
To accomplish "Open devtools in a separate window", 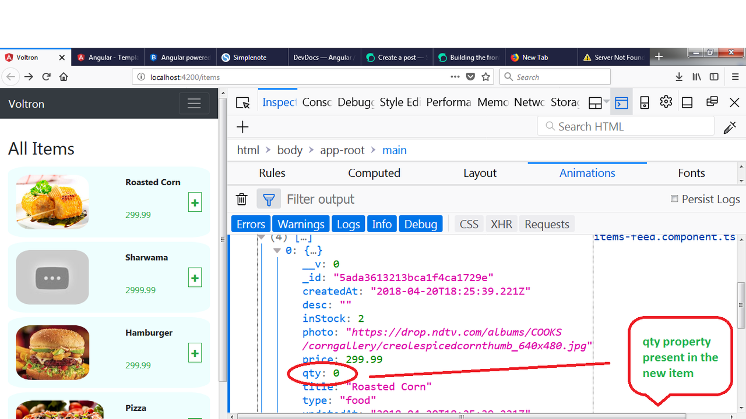I will [x=712, y=102].
